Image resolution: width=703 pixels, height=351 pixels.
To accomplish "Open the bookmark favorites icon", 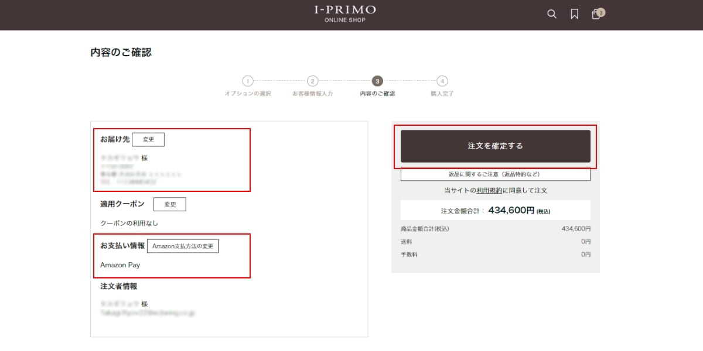I will (x=575, y=15).
